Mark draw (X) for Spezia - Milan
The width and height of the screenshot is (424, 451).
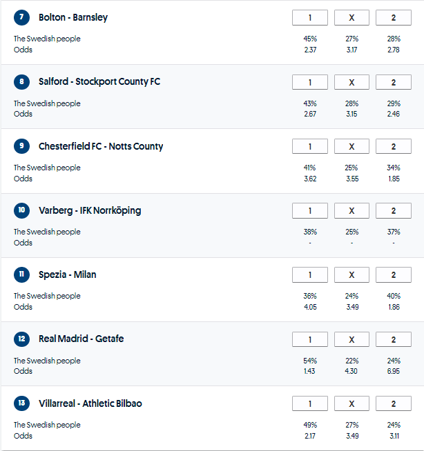tap(351, 275)
